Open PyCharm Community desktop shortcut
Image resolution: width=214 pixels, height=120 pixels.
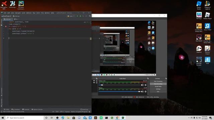coord(21,5)
